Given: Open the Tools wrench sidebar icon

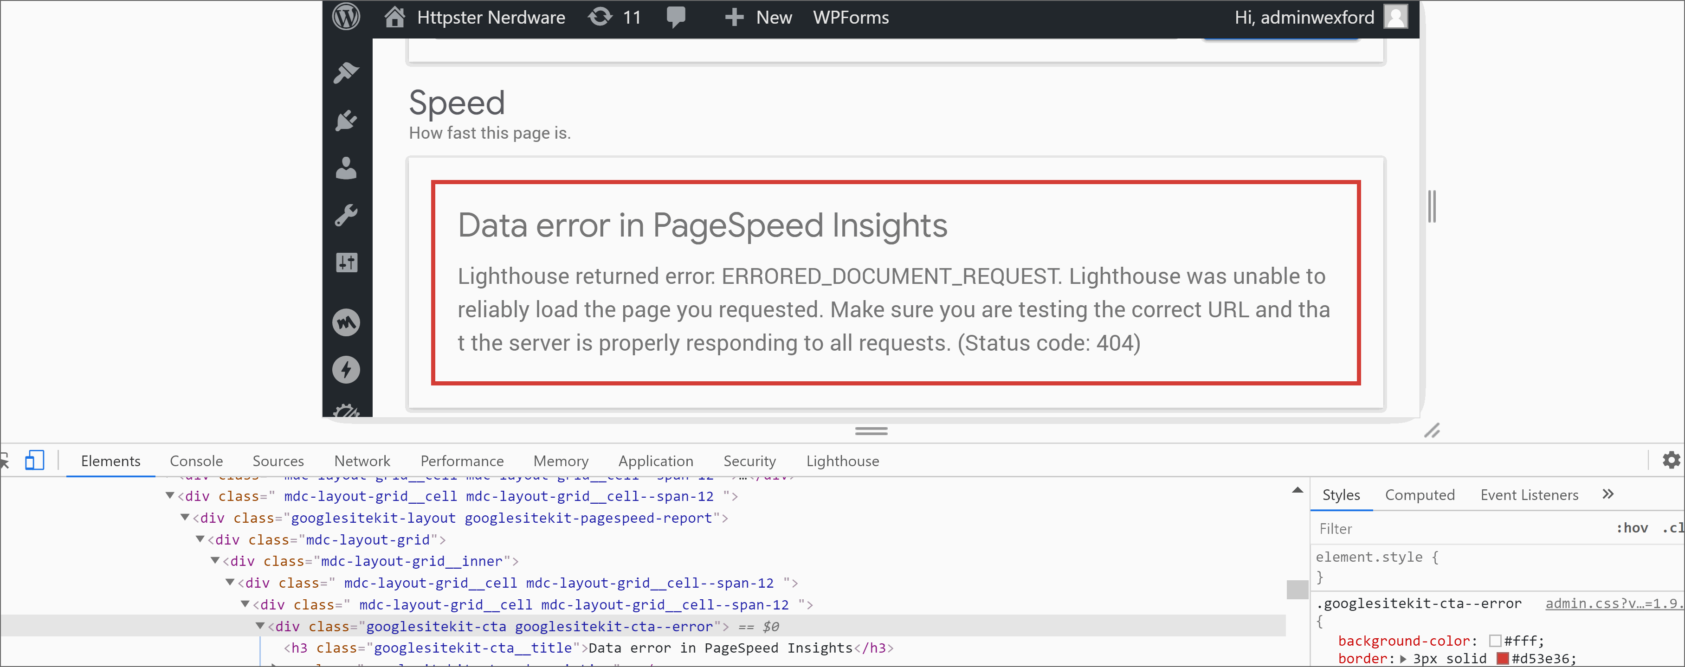Looking at the screenshot, I should tap(346, 215).
